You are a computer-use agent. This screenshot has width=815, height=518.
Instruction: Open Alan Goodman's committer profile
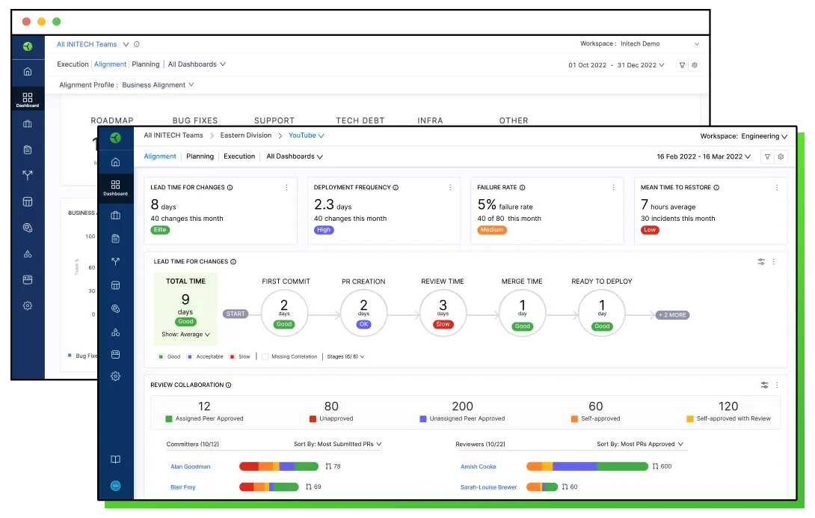pos(190,466)
